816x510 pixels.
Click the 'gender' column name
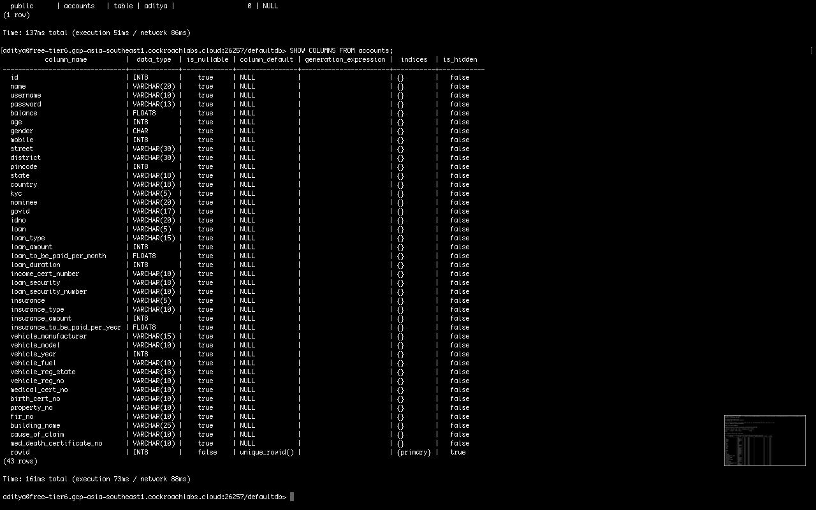click(x=22, y=131)
